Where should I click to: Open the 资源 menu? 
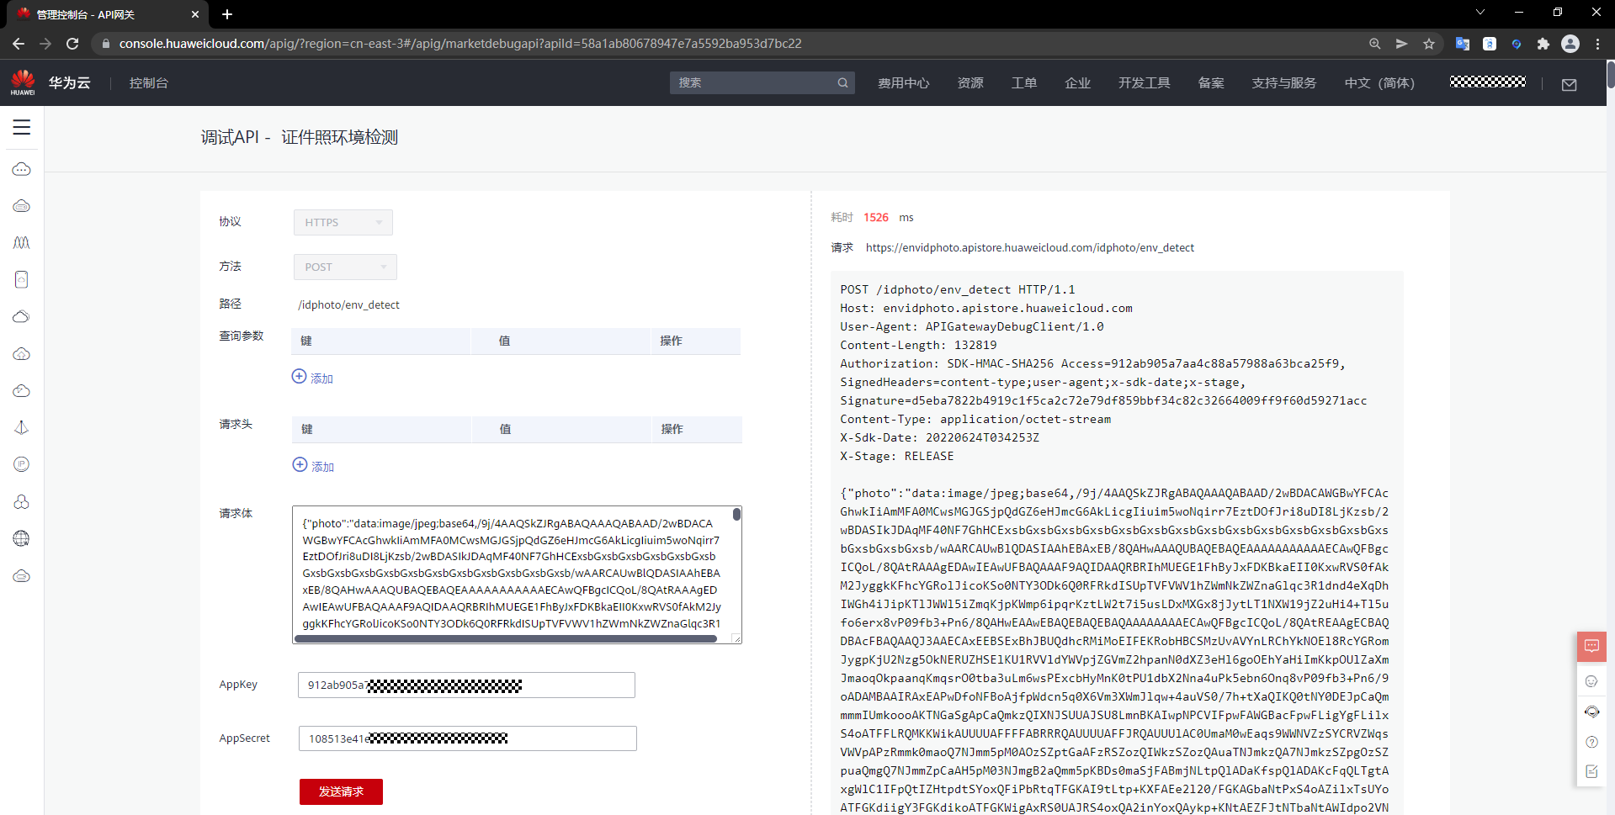970,82
